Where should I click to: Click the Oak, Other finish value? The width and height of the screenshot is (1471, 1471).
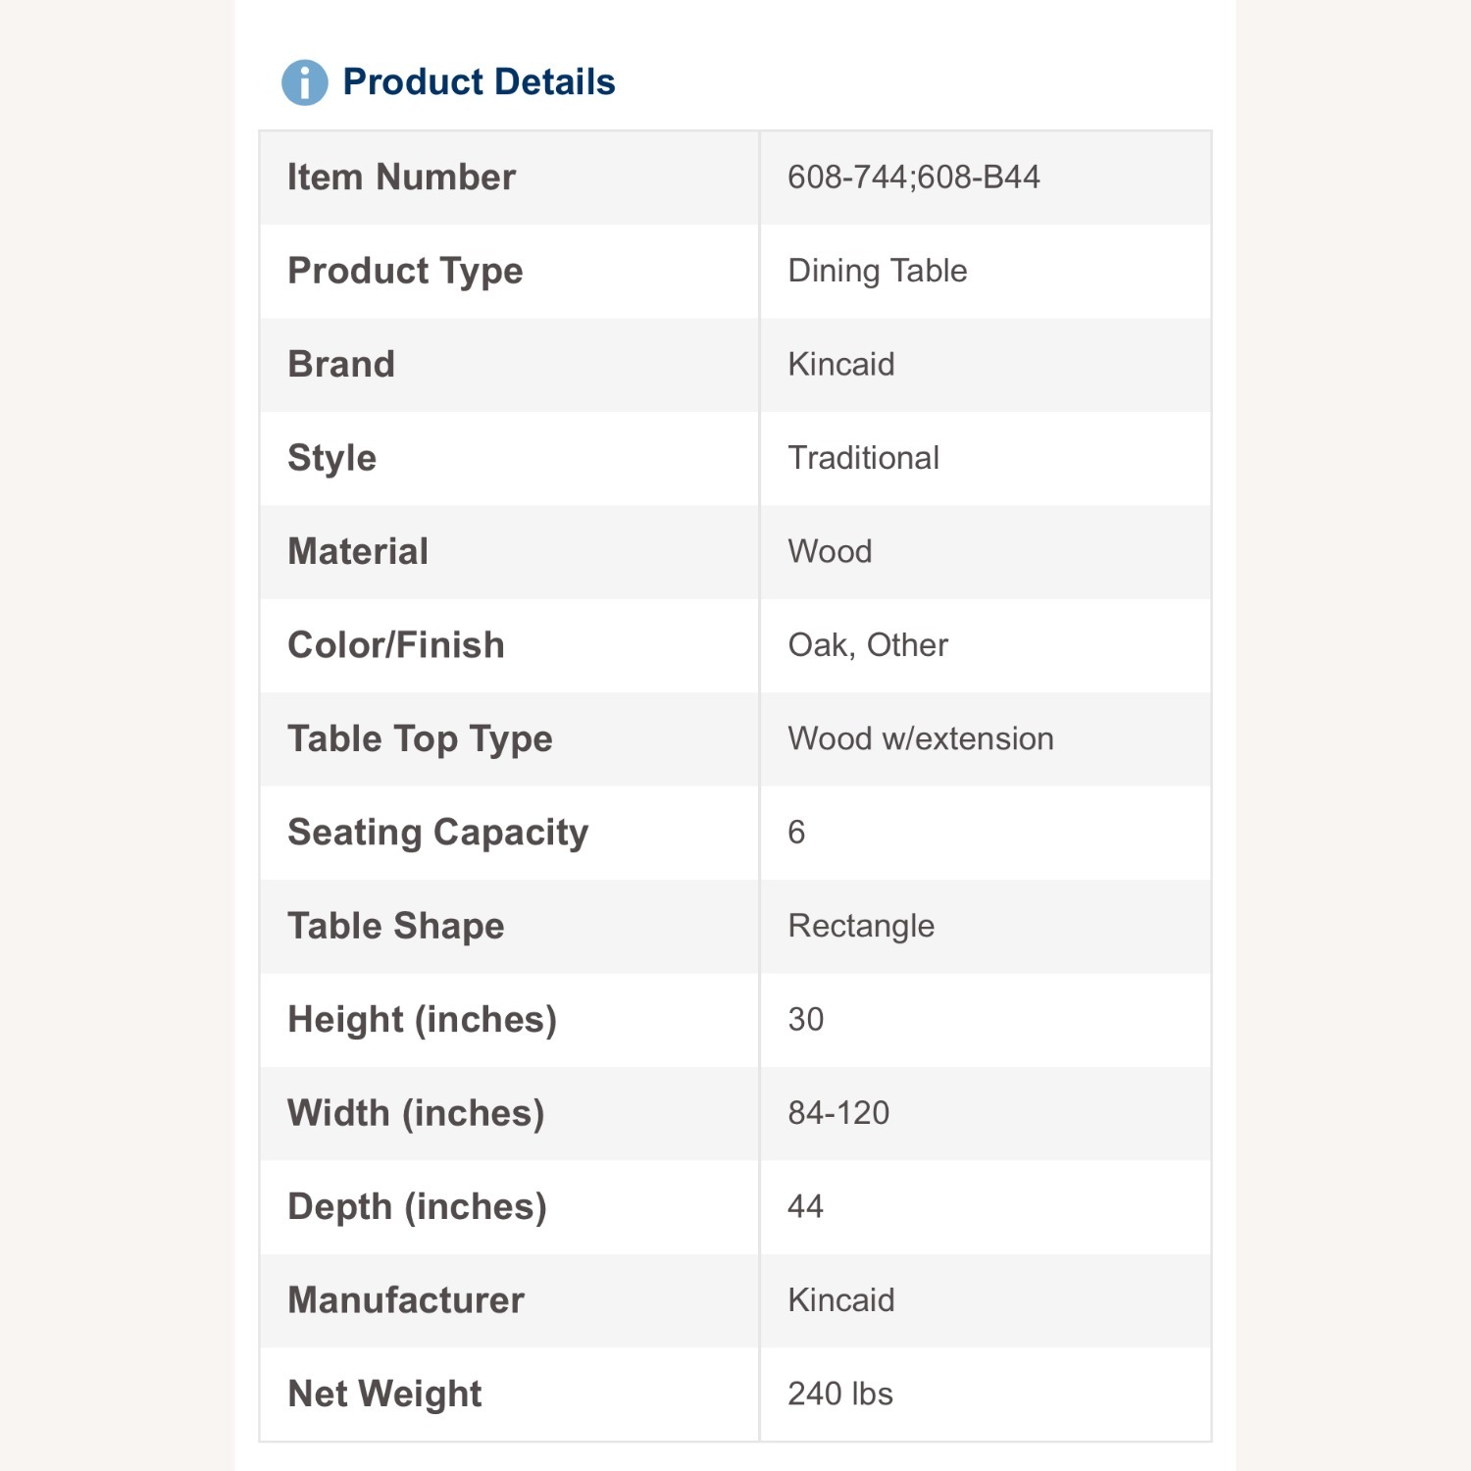(x=868, y=645)
